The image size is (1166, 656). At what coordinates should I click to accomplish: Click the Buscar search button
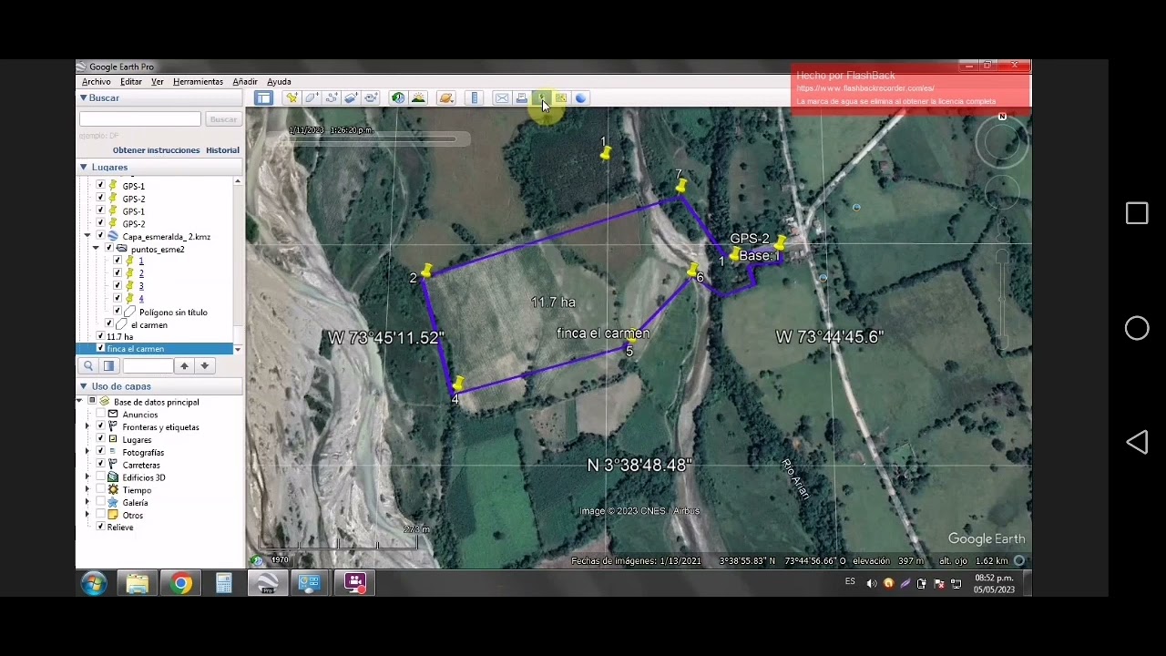tap(222, 119)
